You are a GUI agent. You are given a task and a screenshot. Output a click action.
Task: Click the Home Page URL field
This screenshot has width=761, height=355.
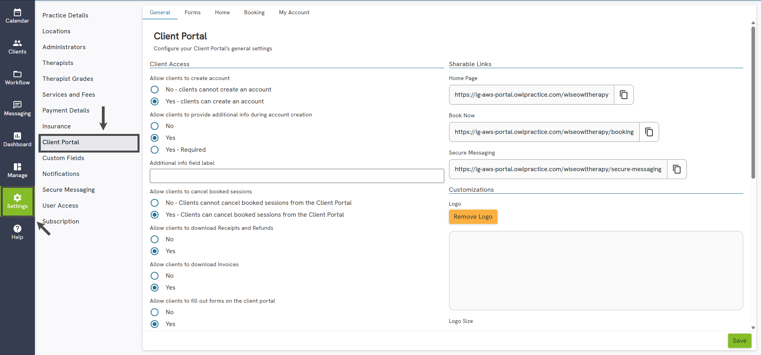click(532, 95)
